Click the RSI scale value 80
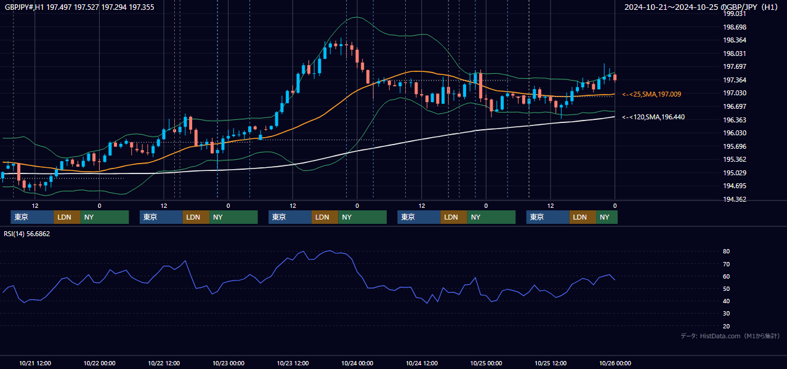This screenshot has height=369, width=787. 727,252
